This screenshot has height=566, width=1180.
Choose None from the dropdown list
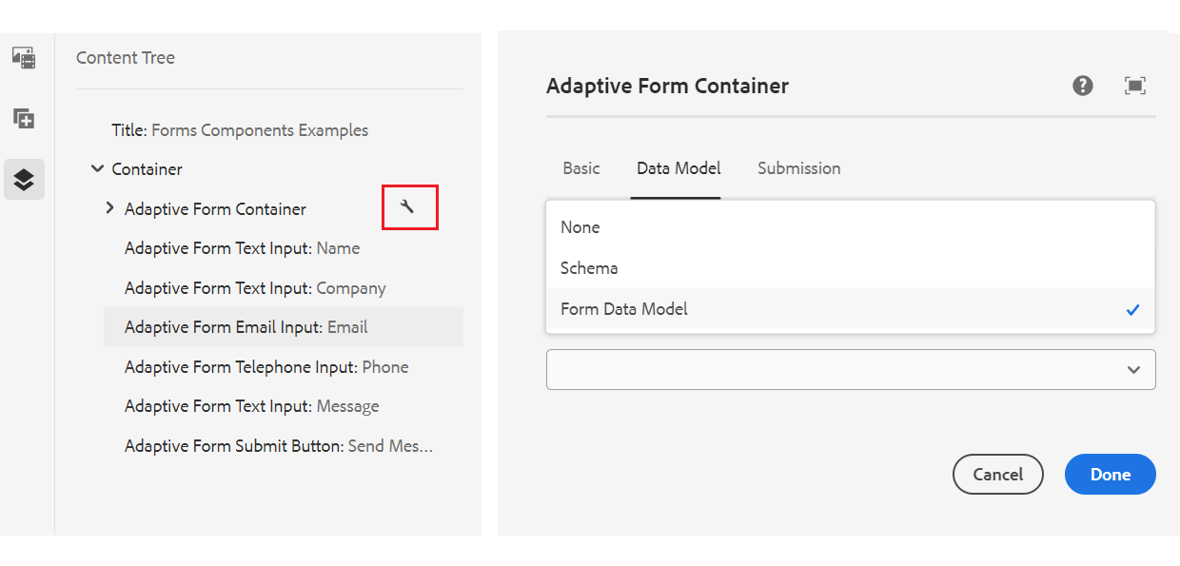[x=580, y=227]
